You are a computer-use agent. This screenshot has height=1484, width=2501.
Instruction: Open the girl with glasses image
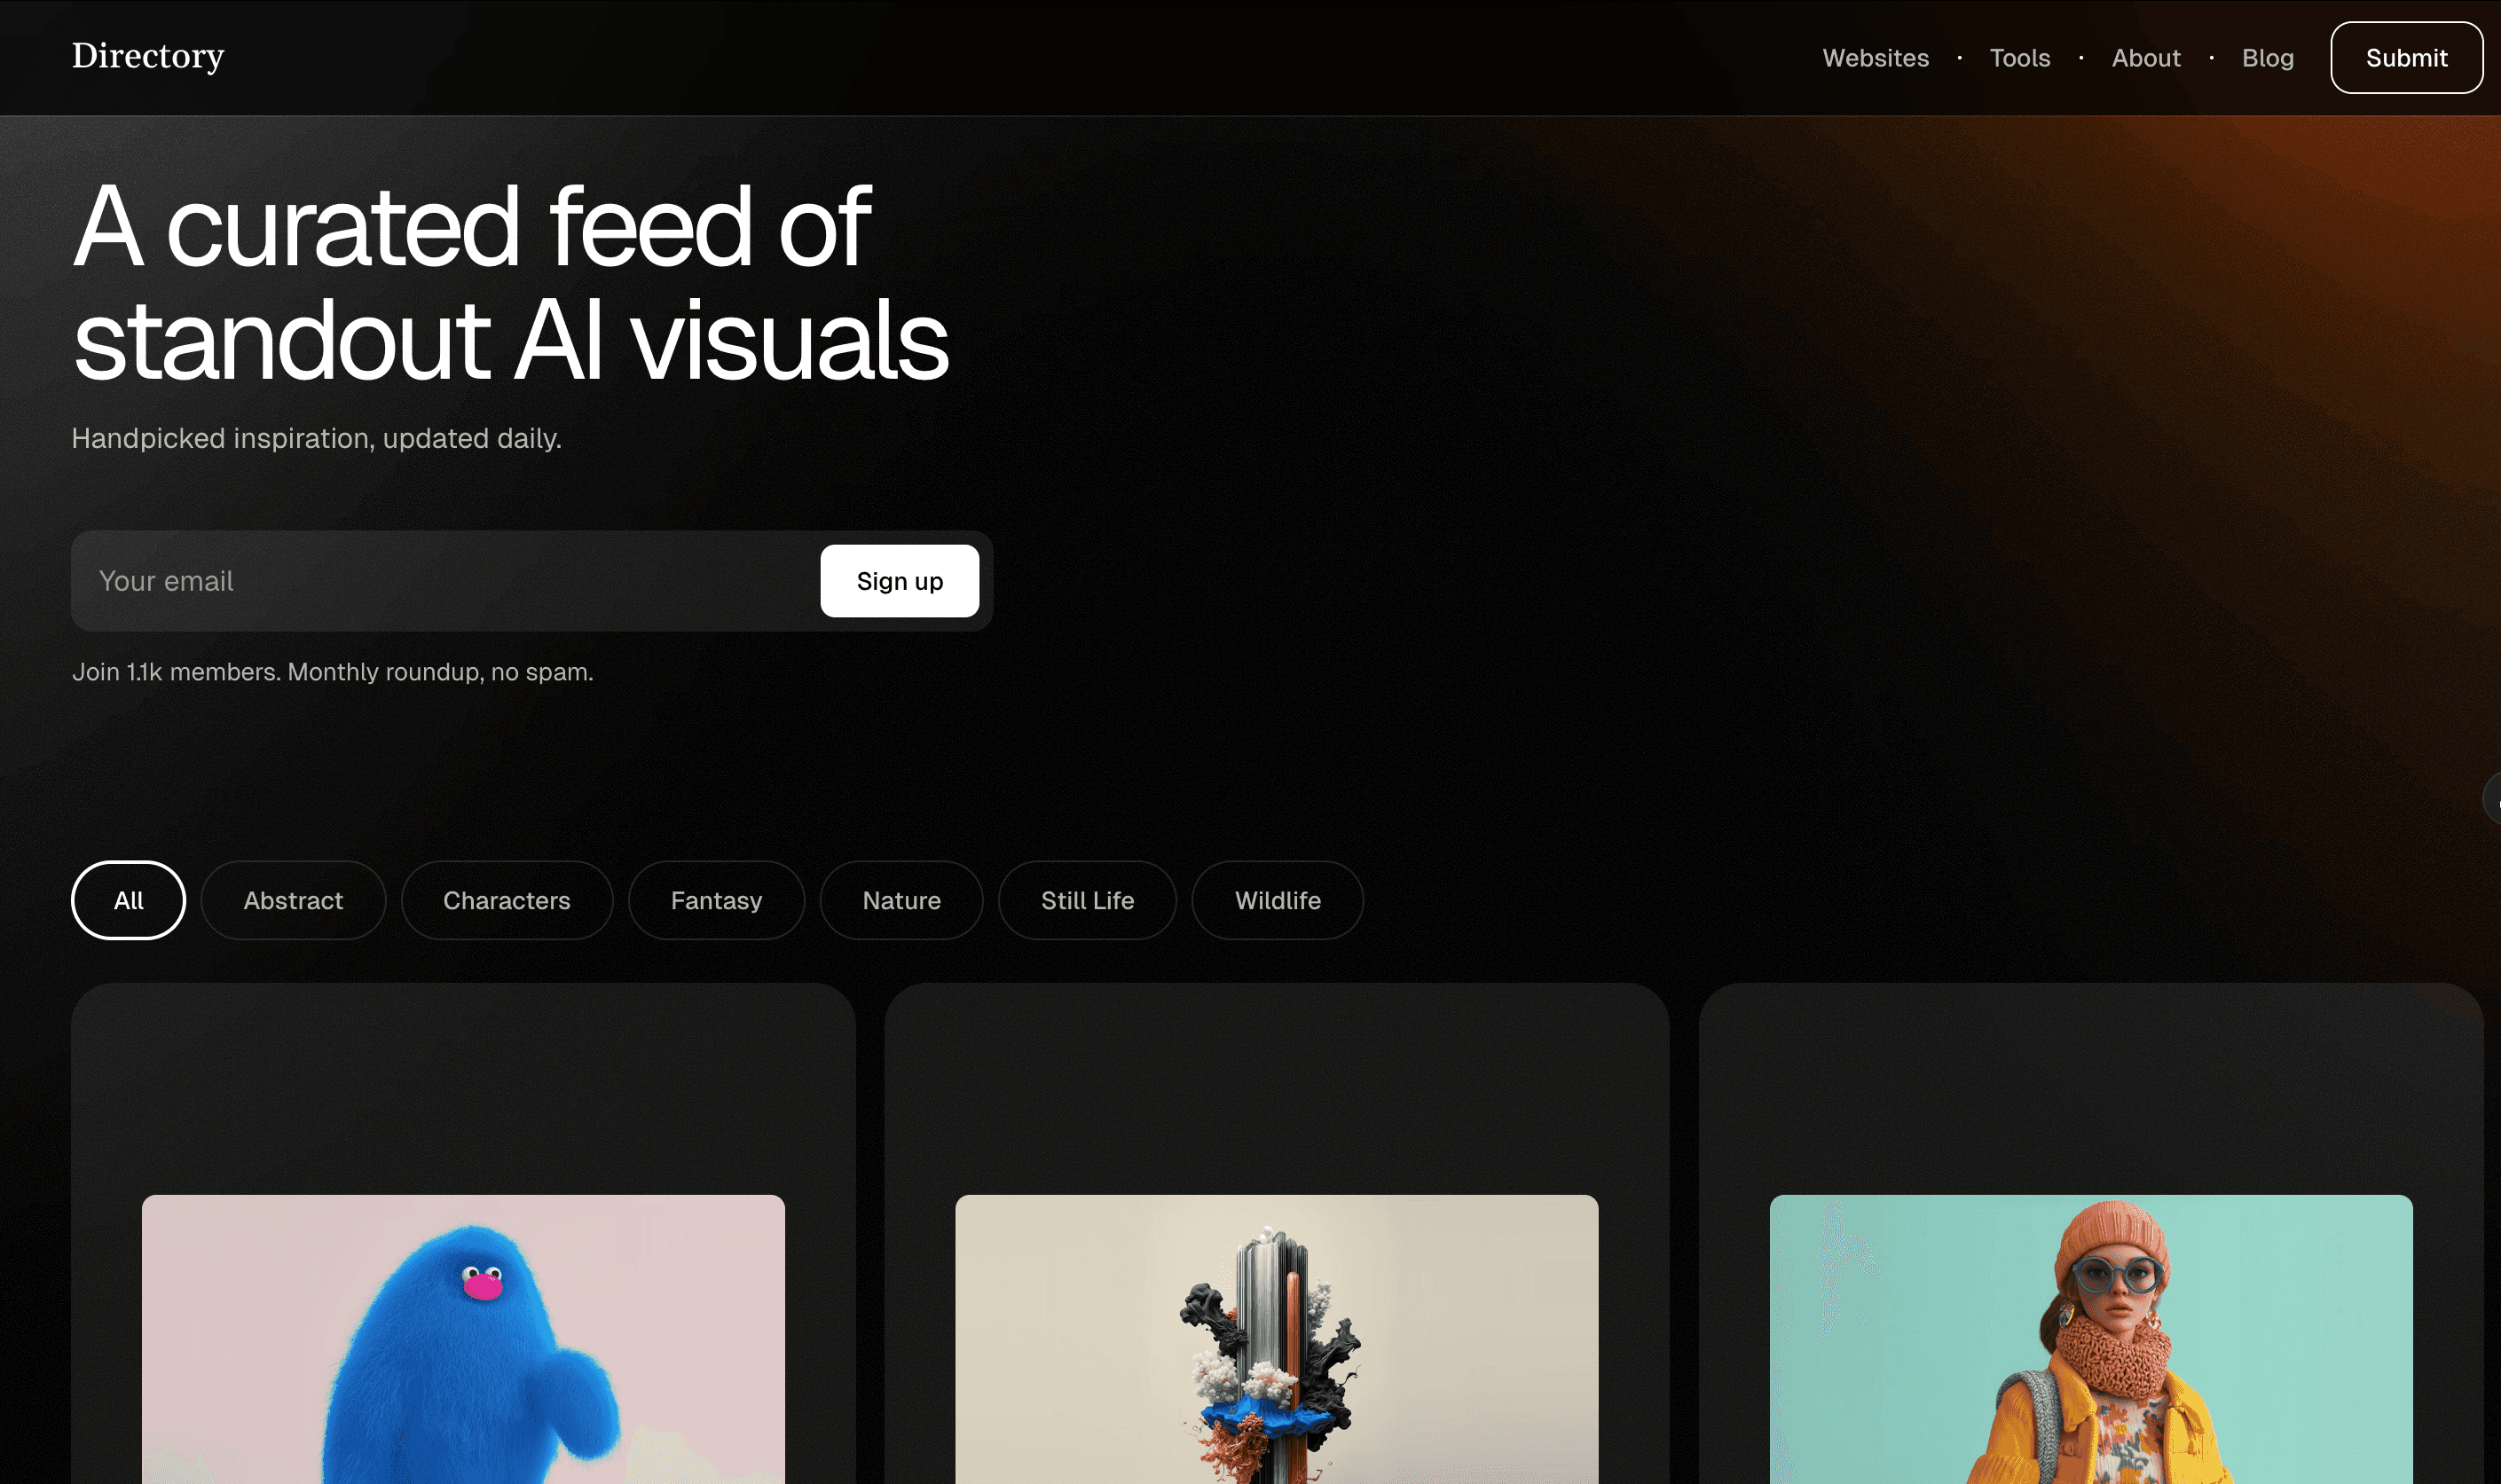(x=2090, y=1339)
